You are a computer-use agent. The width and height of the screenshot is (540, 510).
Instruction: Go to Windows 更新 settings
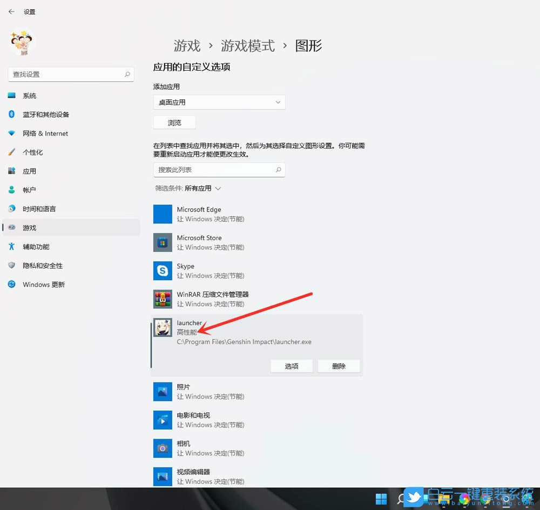coord(42,284)
